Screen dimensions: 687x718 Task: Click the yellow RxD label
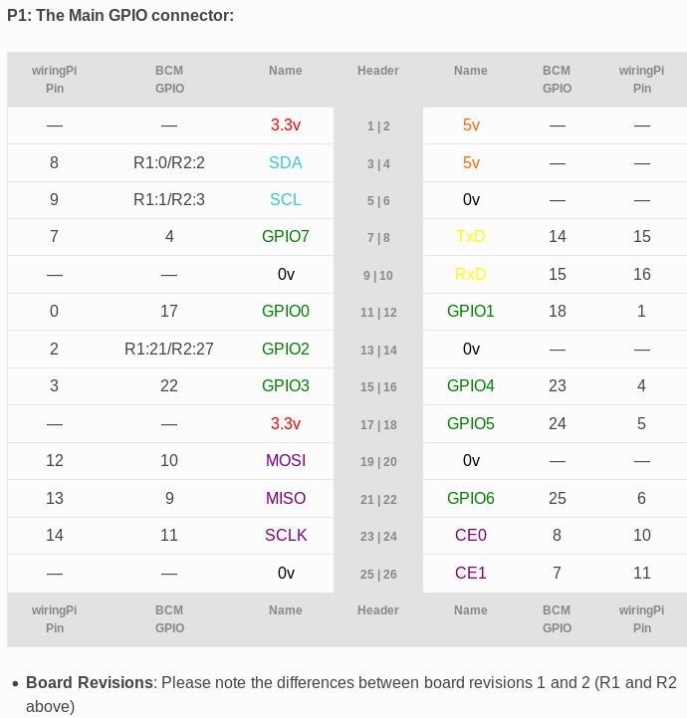pos(471,274)
